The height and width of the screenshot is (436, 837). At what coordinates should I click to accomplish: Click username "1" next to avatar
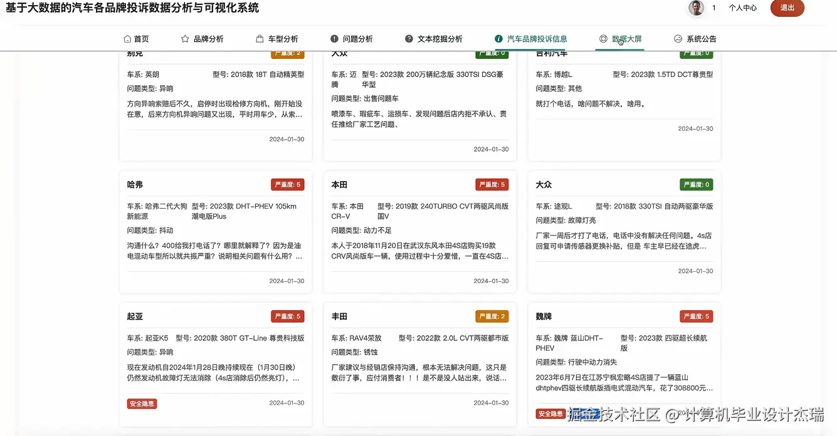pos(714,8)
